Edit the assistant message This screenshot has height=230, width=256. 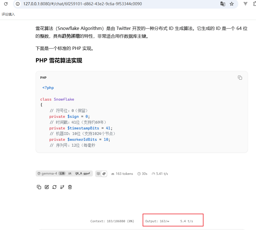pyautogui.click(x=47, y=187)
